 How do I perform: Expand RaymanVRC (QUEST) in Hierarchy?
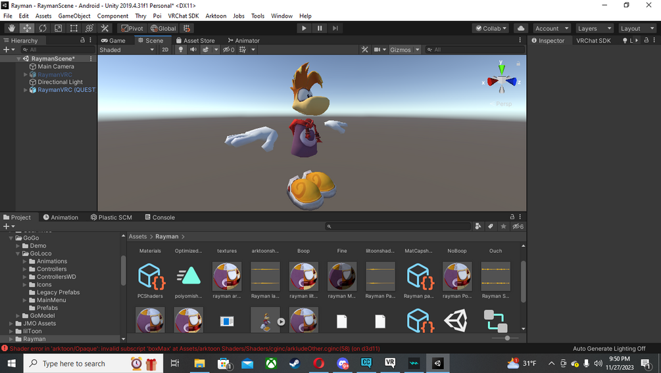tap(25, 90)
